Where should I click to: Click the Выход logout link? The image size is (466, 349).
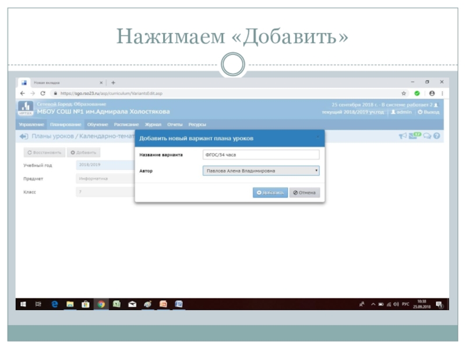click(x=429, y=112)
